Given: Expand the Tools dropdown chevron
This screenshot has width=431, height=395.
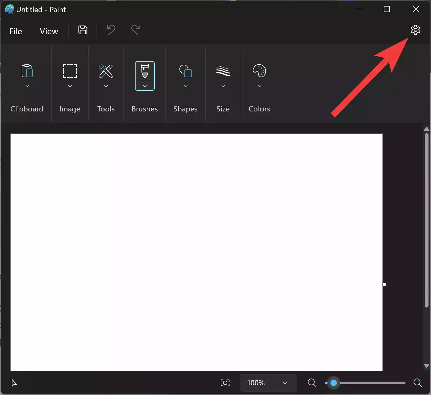Looking at the screenshot, I should click(106, 86).
